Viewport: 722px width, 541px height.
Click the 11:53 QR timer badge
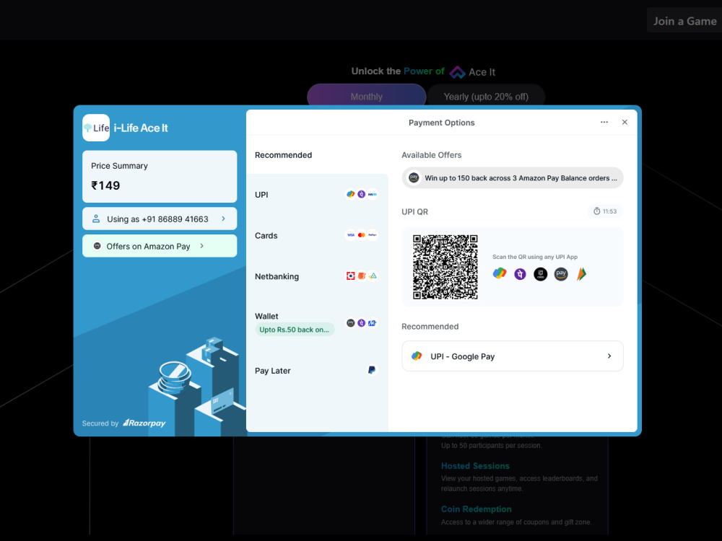tap(605, 211)
